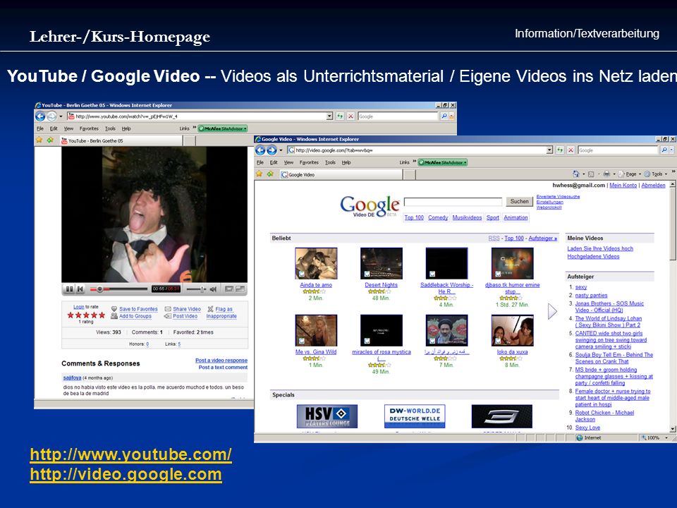Click Post a video response link
The image size is (677, 508).
pyautogui.click(x=221, y=361)
